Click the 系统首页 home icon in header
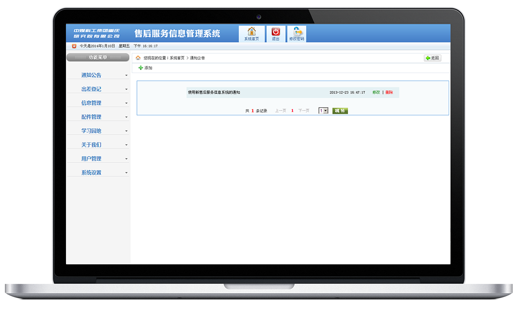517x324 pixels. click(x=251, y=32)
